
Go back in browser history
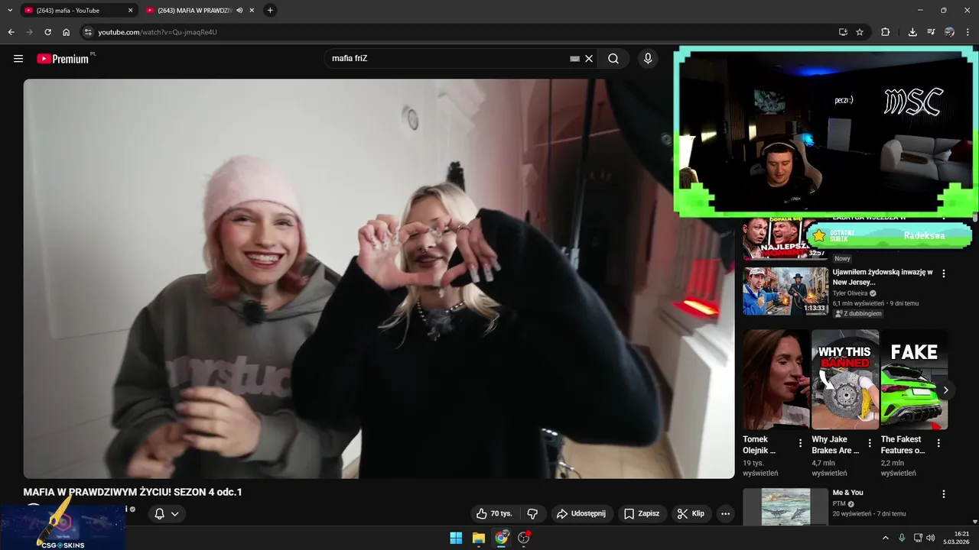tap(11, 32)
